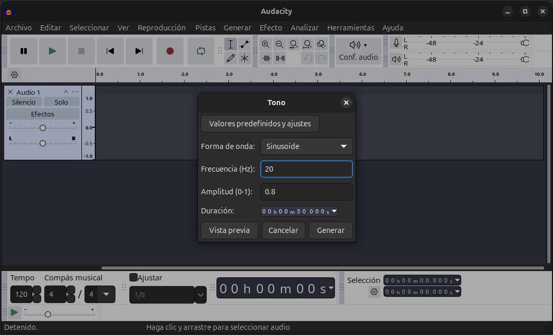Viewport: 553px width, 335px height.
Task: Open the Duración format dropdown arrow
Action: pyautogui.click(x=334, y=211)
